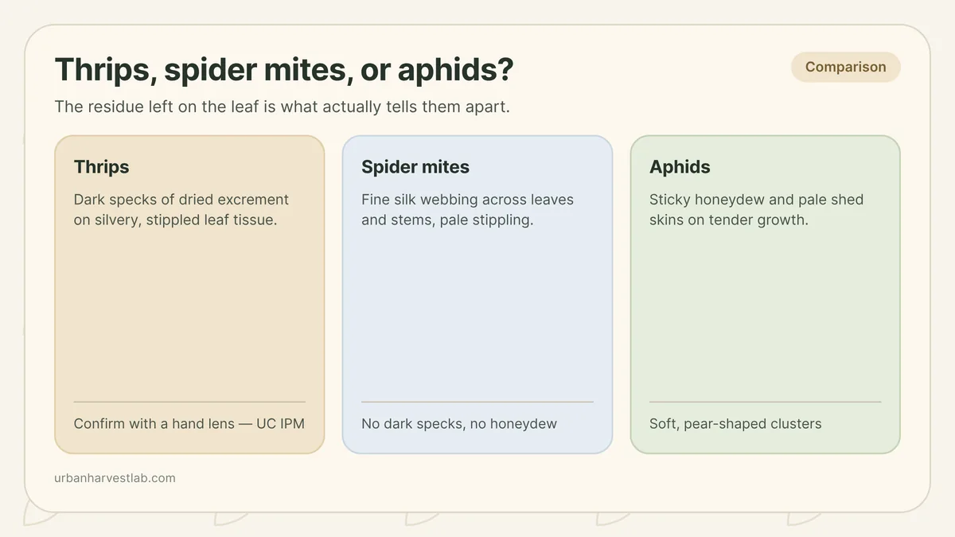This screenshot has width=955, height=537.
Task: Click the Thrips dried excrement description
Action: [181, 210]
